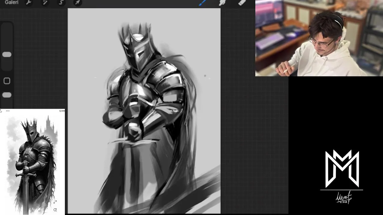Select the blue Brush tool
The height and width of the screenshot is (215, 383).
click(x=203, y=3)
